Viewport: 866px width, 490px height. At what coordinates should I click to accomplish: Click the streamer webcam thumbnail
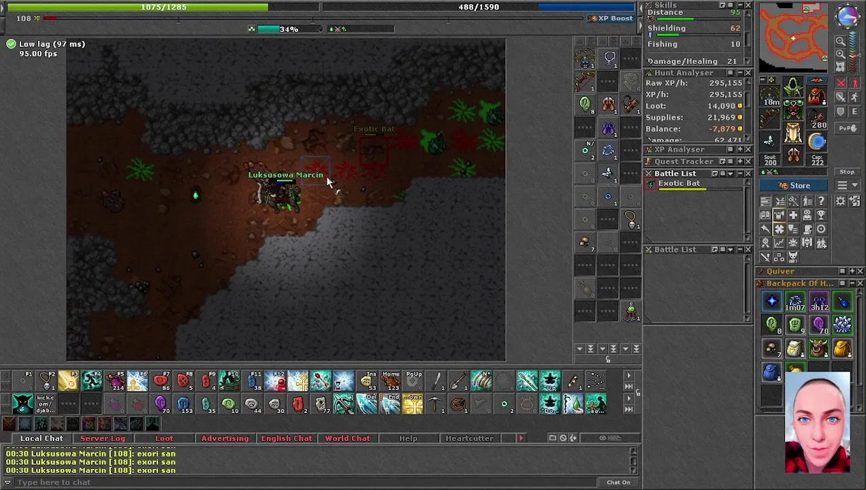point(817,423)
